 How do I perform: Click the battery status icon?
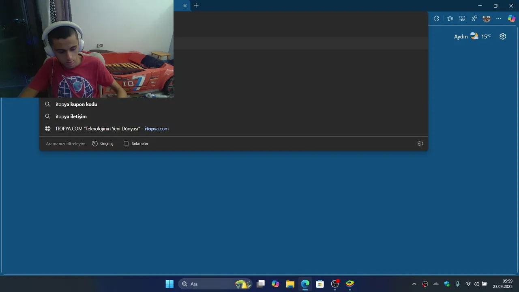coord(485,284)
